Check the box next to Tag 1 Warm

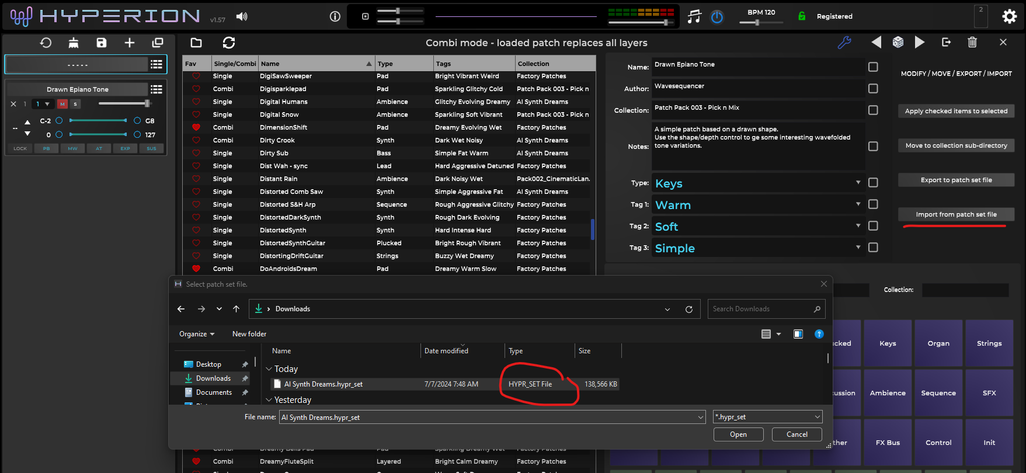point(873,204)
